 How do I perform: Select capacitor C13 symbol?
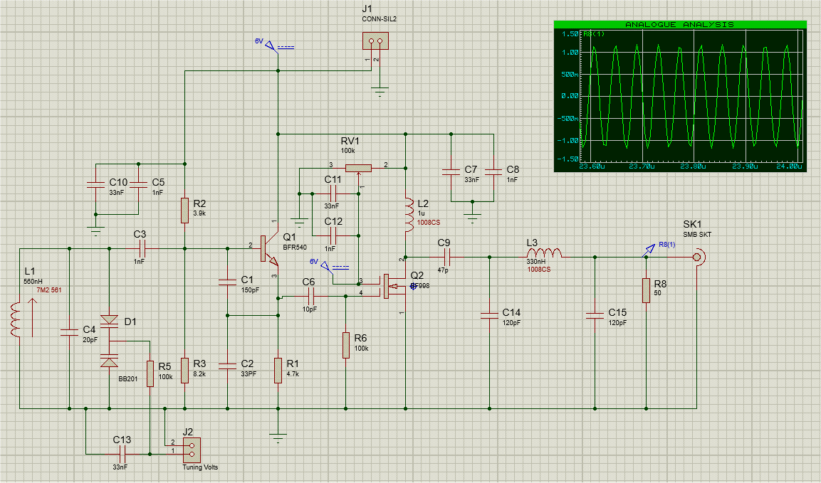[124, 454]
